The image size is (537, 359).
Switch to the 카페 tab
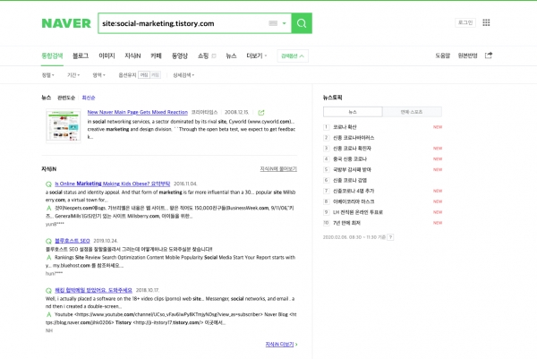click(156, 56)
